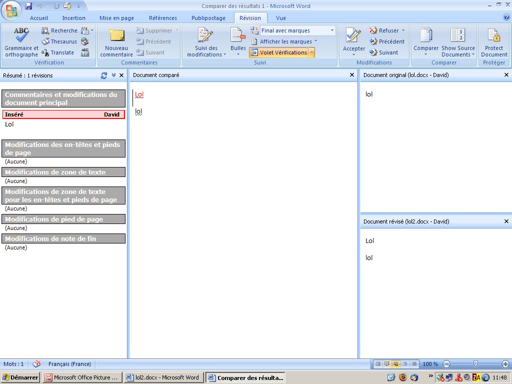512x384 pixels.
Task: Switch to the Vue tab
Action: pos(281,18)
